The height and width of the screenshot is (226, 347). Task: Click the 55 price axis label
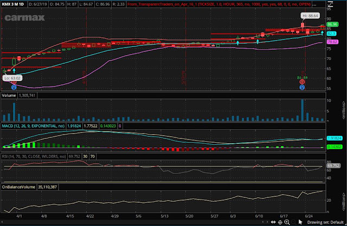tap(329, 89)
